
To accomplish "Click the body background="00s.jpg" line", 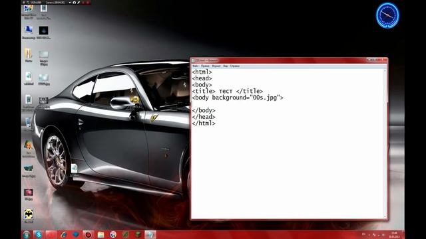I will (x=238, y=98).
